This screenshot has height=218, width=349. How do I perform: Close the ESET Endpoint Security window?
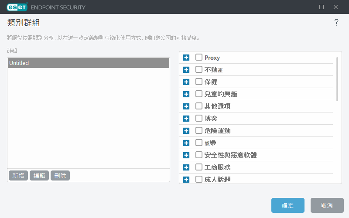coord(335,7)
